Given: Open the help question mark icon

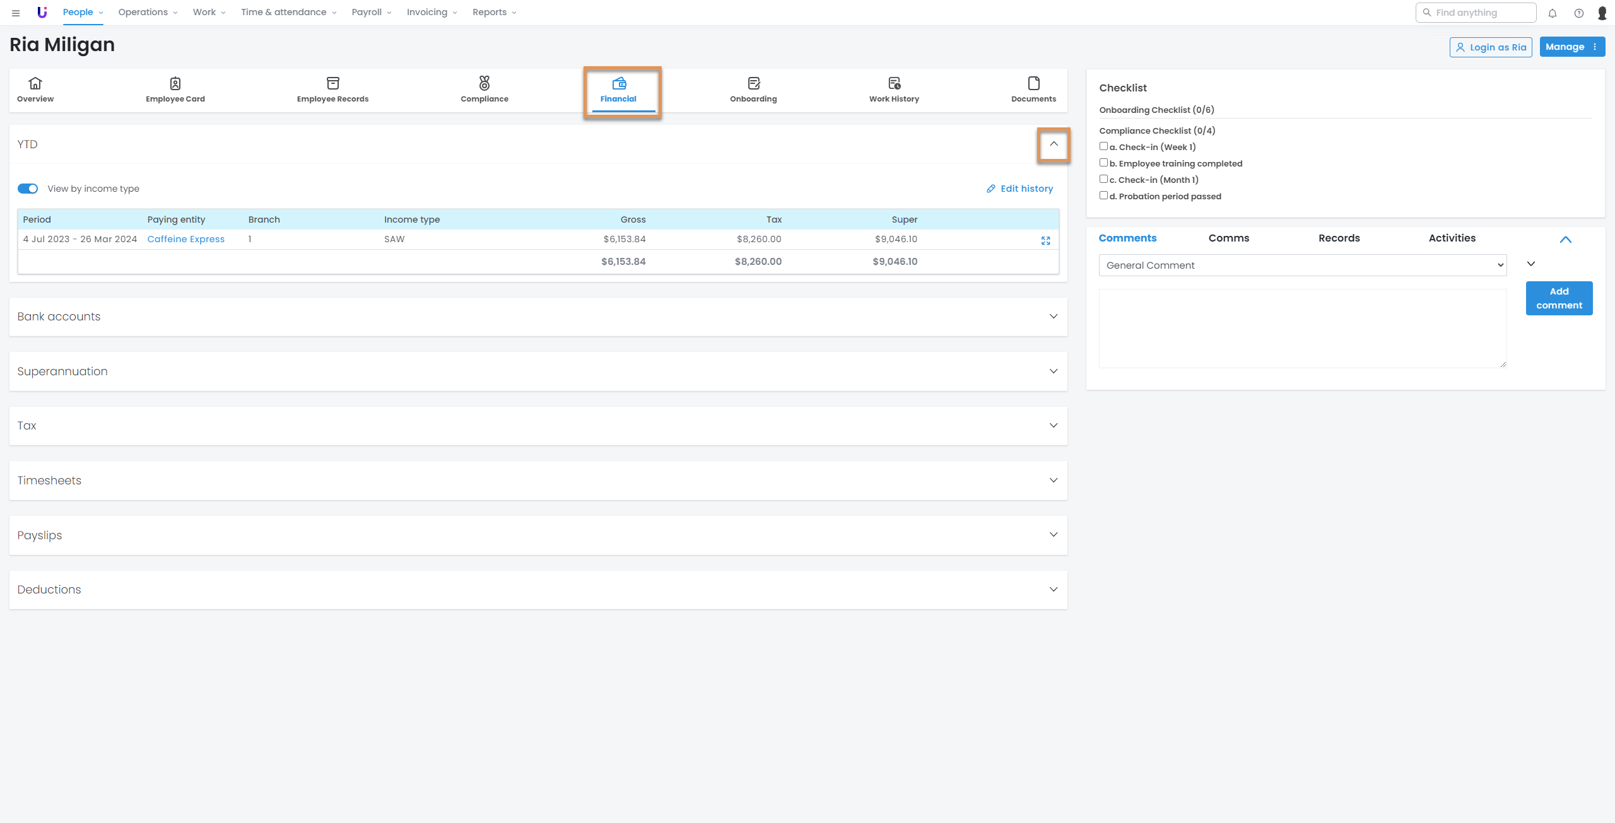Looking at the screenshot, I should (x=1579, y=13).
